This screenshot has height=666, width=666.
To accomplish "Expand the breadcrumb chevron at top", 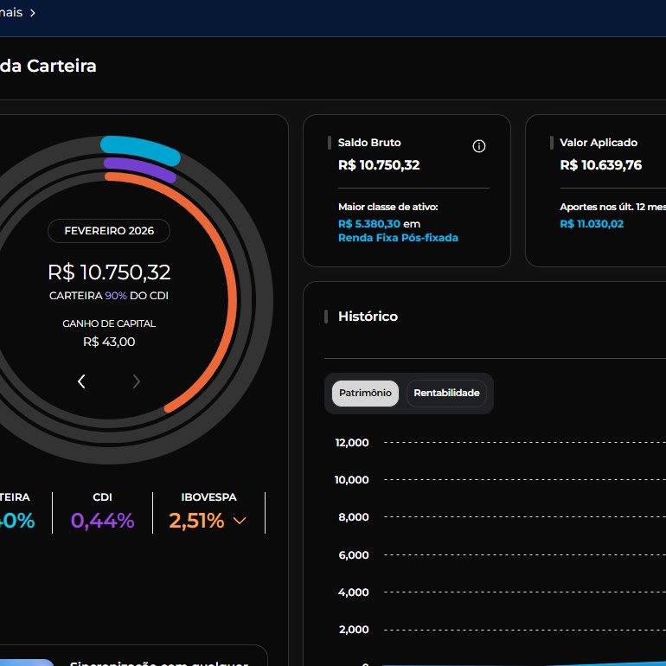I will coord(32,13).
